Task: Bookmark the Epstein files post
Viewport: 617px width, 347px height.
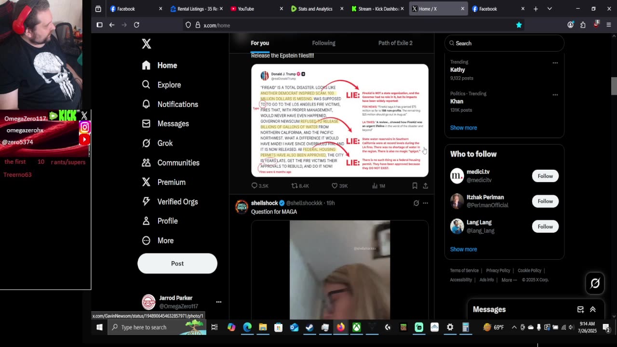Action: click(x=415, y=186)
